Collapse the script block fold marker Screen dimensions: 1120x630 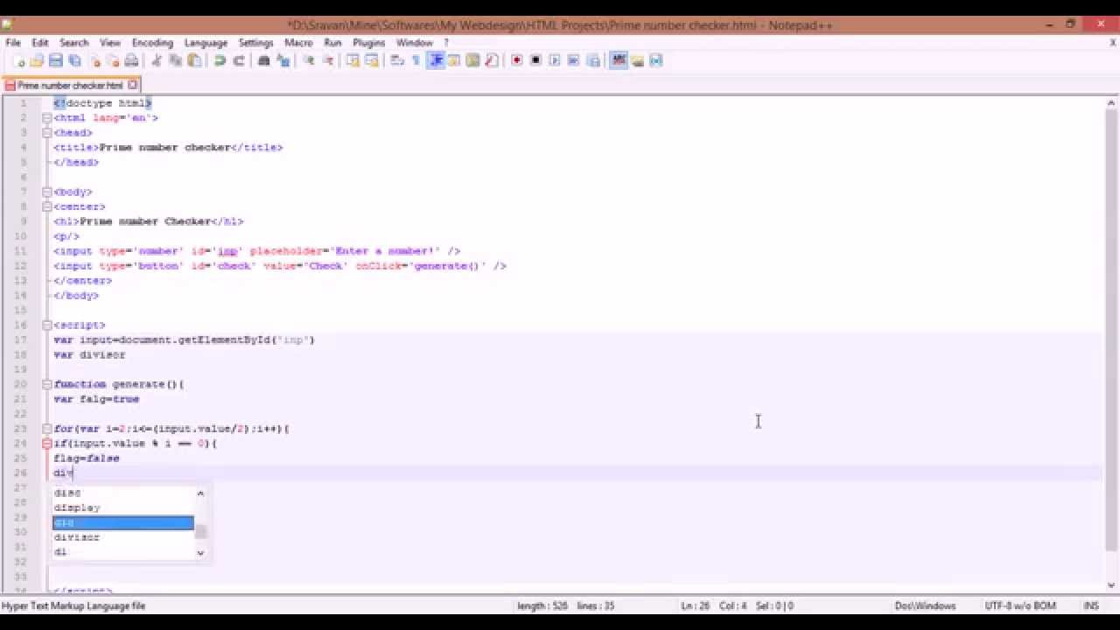47,325
